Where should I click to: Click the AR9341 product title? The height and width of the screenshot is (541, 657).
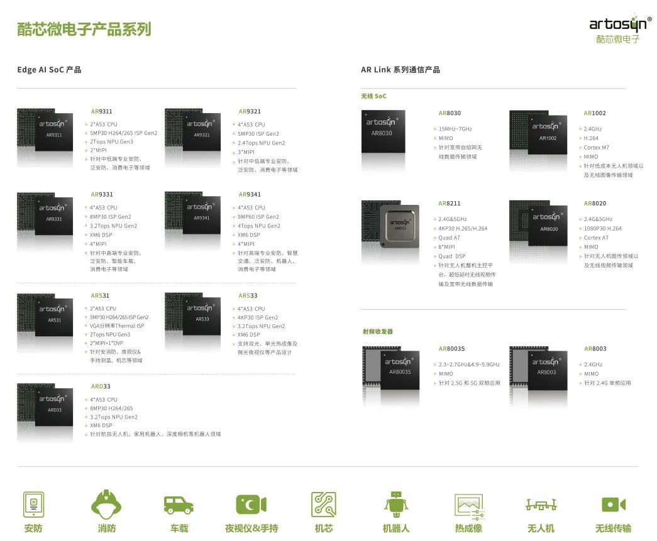click(250, 194)
